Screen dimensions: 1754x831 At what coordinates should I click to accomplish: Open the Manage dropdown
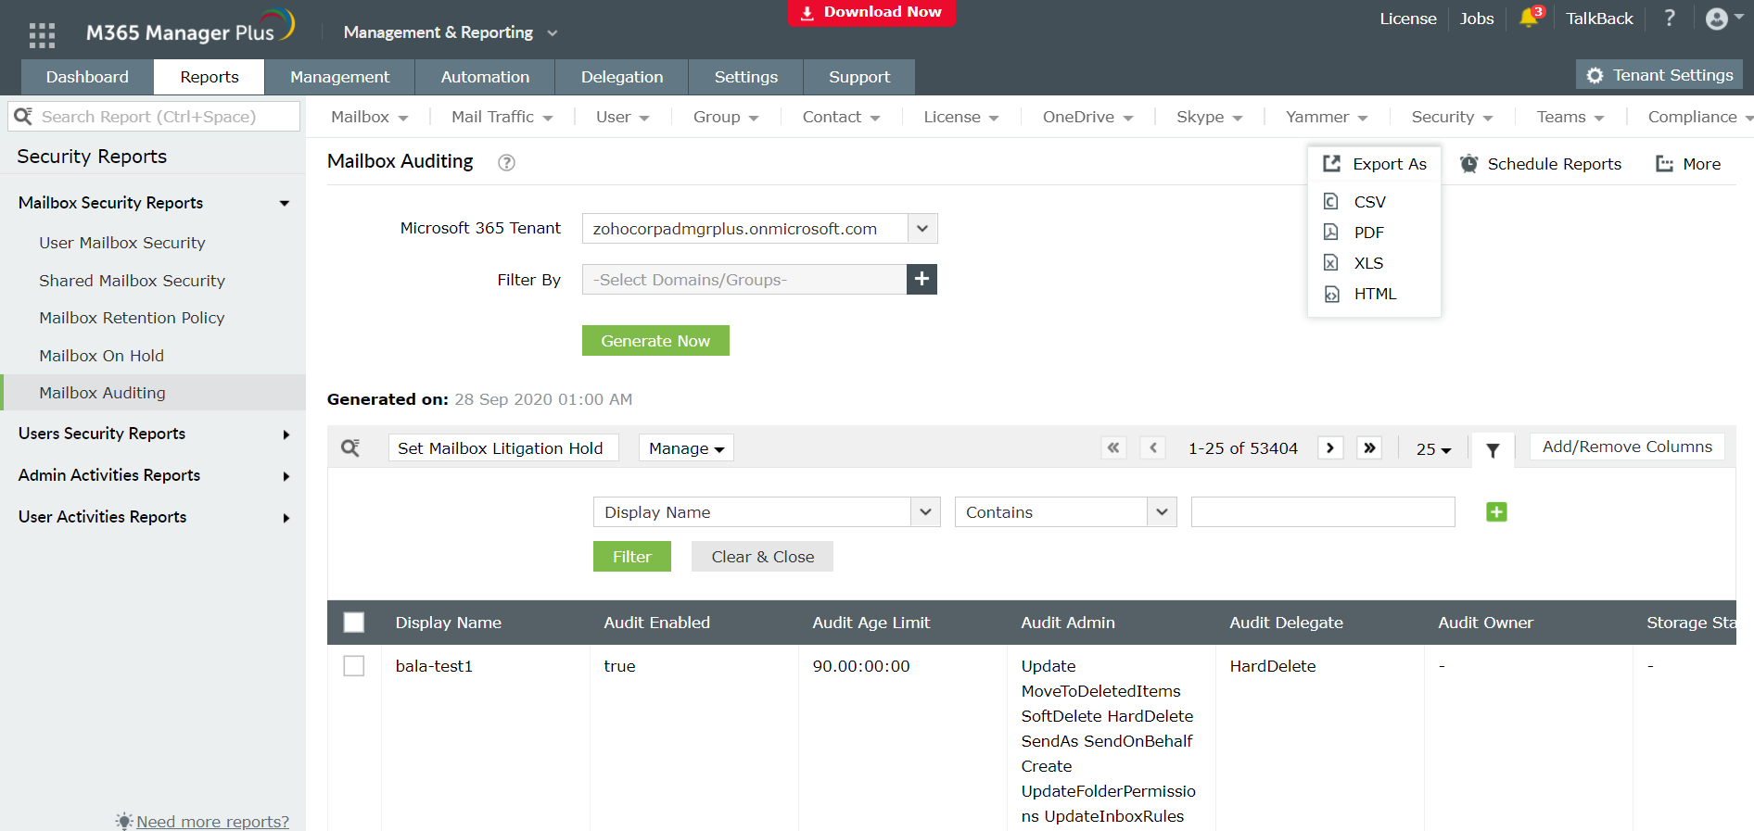(686, 448)
